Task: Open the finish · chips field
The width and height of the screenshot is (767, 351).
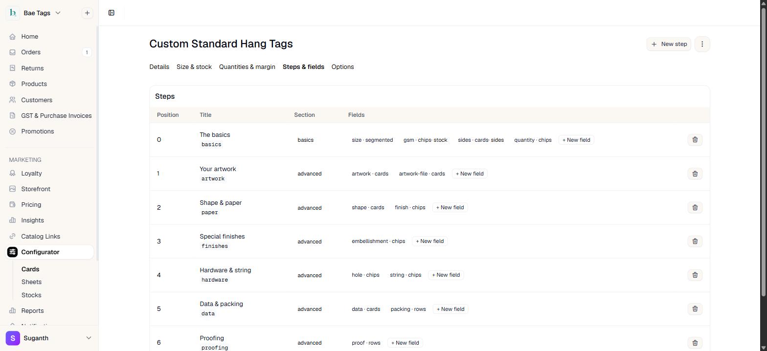Action: [410, 207]
